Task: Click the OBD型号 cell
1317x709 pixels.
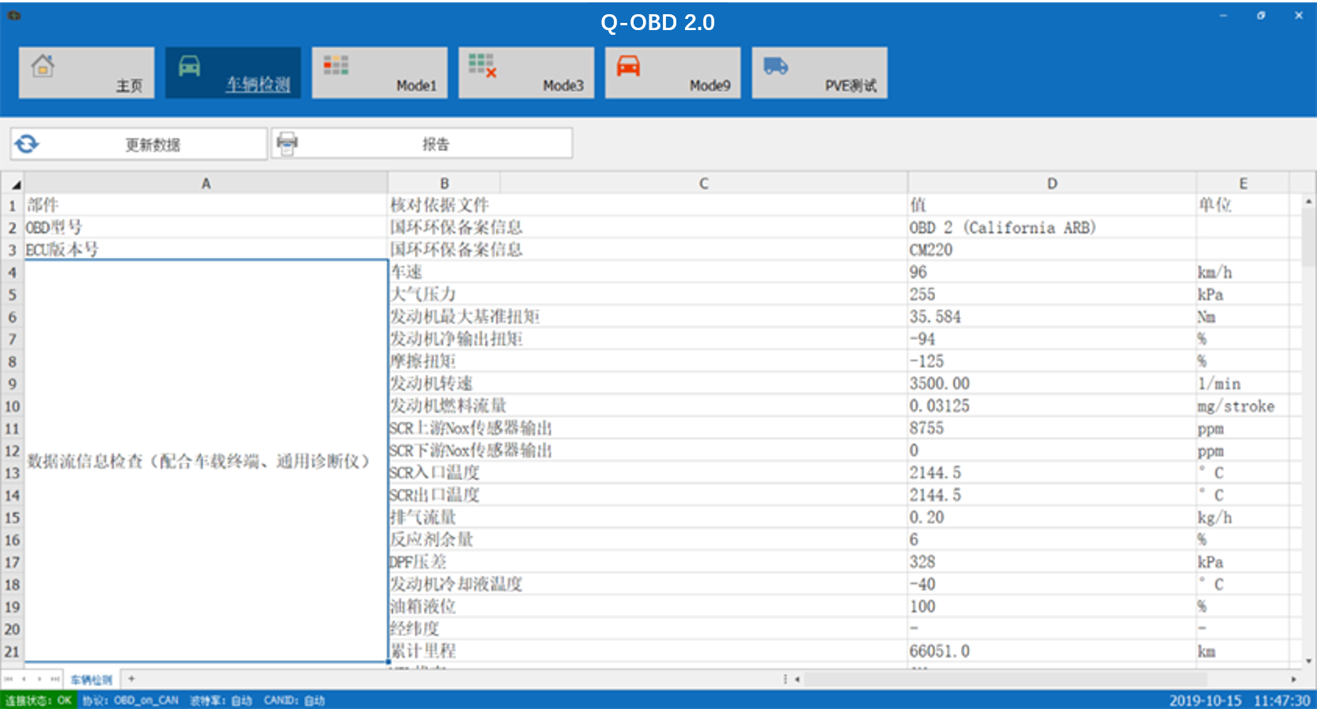Action: 206,228
